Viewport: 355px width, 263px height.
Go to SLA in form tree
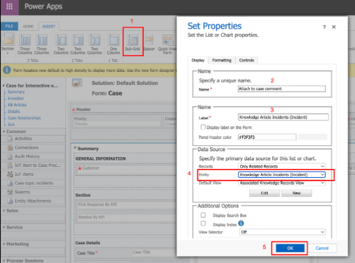coord(11,124)
